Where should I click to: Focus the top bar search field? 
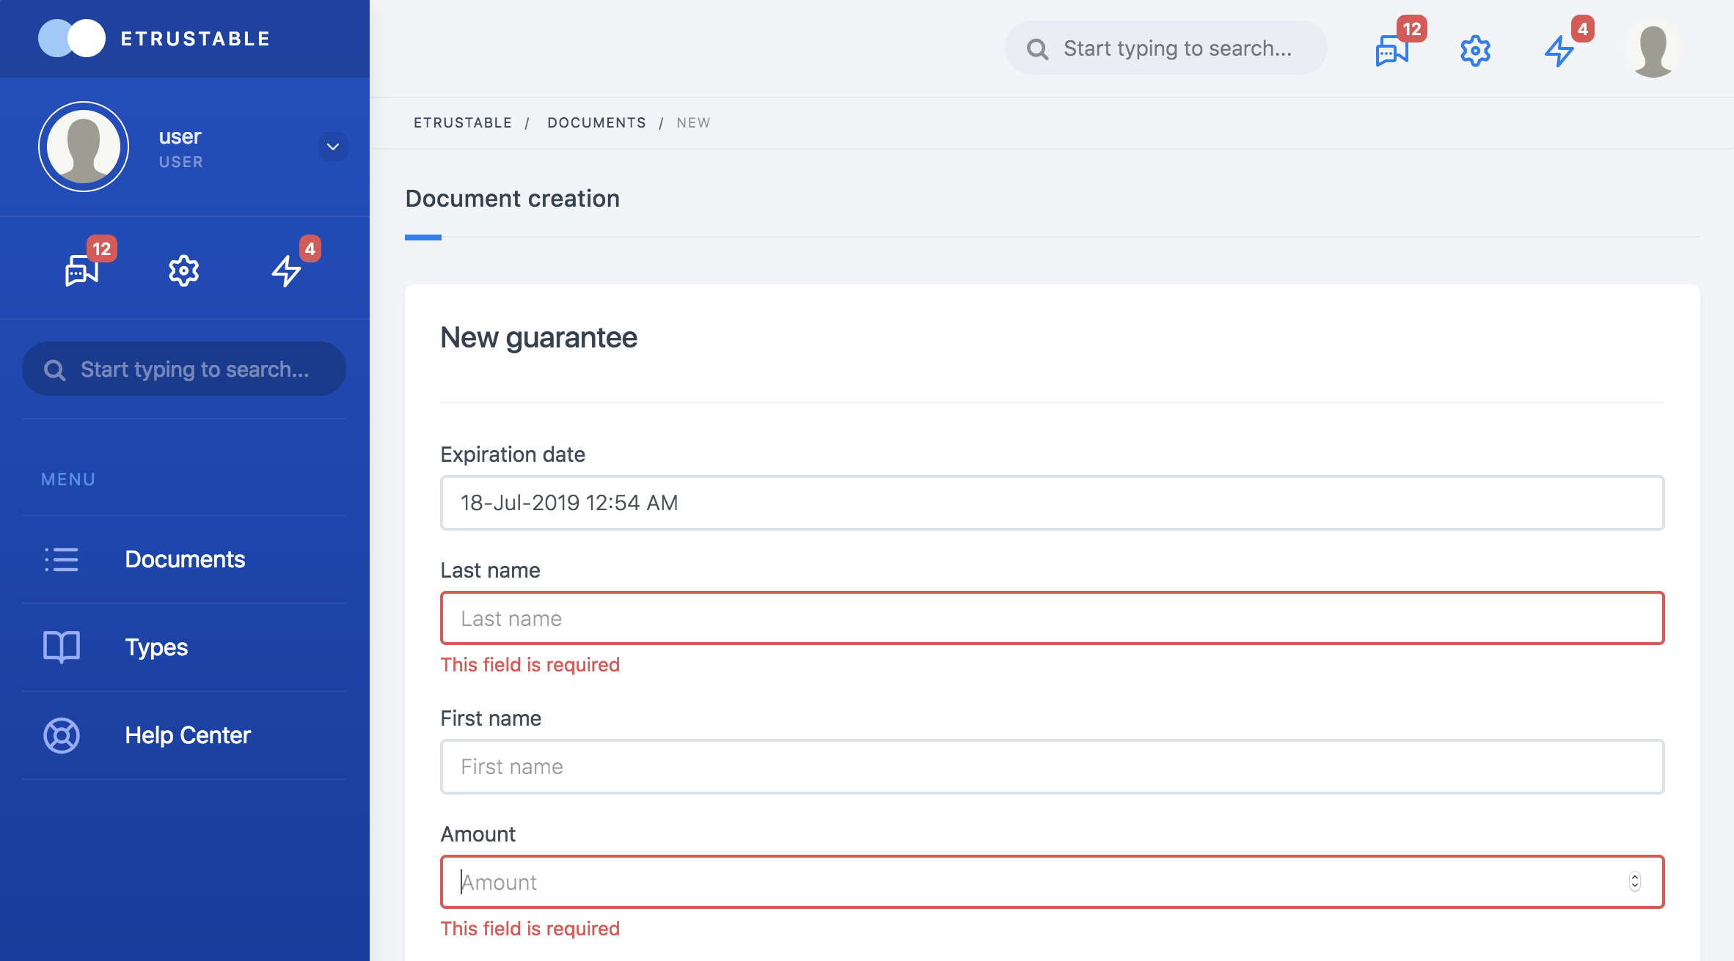coord(1166,48)
